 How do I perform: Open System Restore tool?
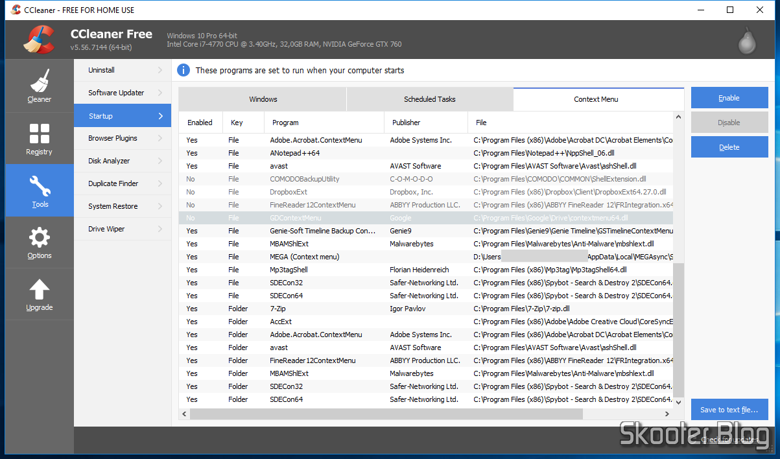coord(123,206)
